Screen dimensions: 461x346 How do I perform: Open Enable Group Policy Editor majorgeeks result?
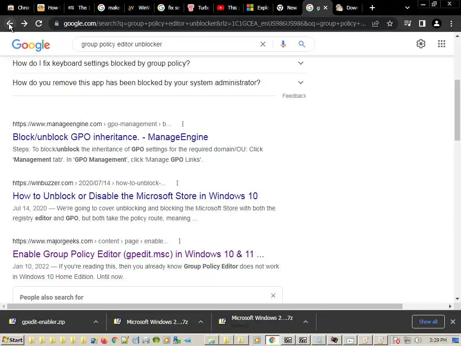(x=138, y=254)
